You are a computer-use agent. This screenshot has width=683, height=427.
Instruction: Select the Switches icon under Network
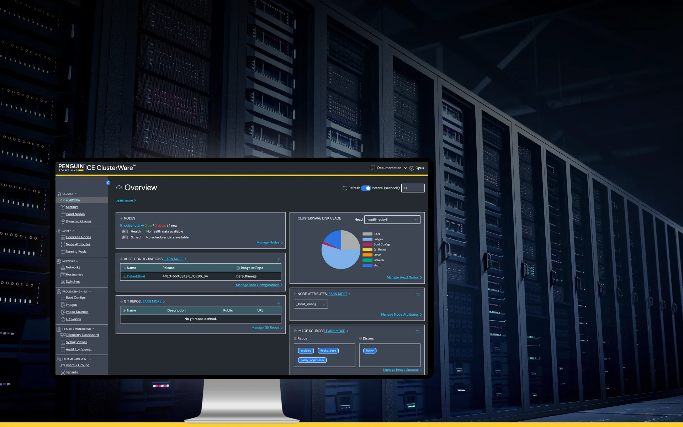[x=63, y=281]
